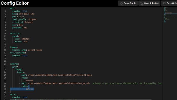Click the Save Only button
The width and height of the screenshot is (177, 100).
click(169, 3)
